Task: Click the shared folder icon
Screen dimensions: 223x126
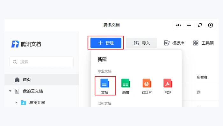Action: [x=23, y=102]
